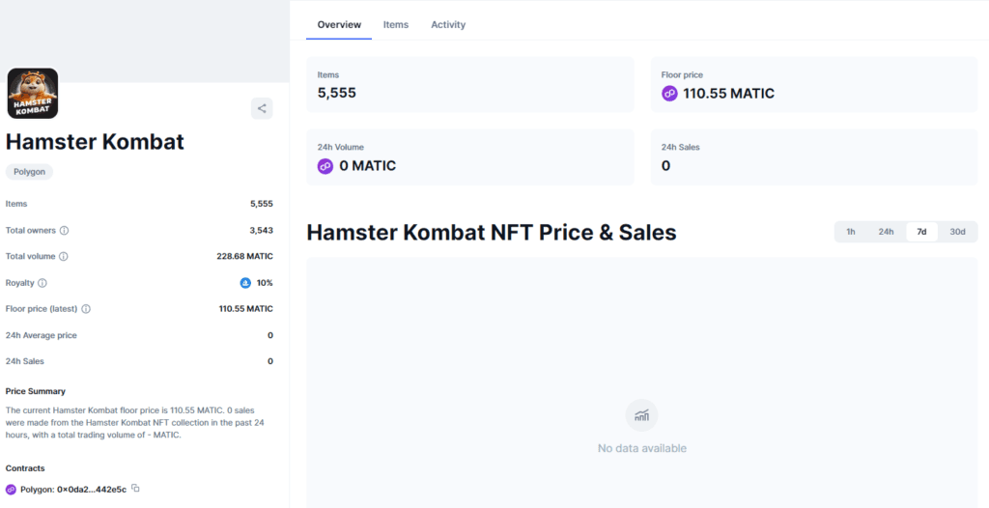Click the 228.68 MATIC total volume value
The image size is (989, 508).
(244, 256)
